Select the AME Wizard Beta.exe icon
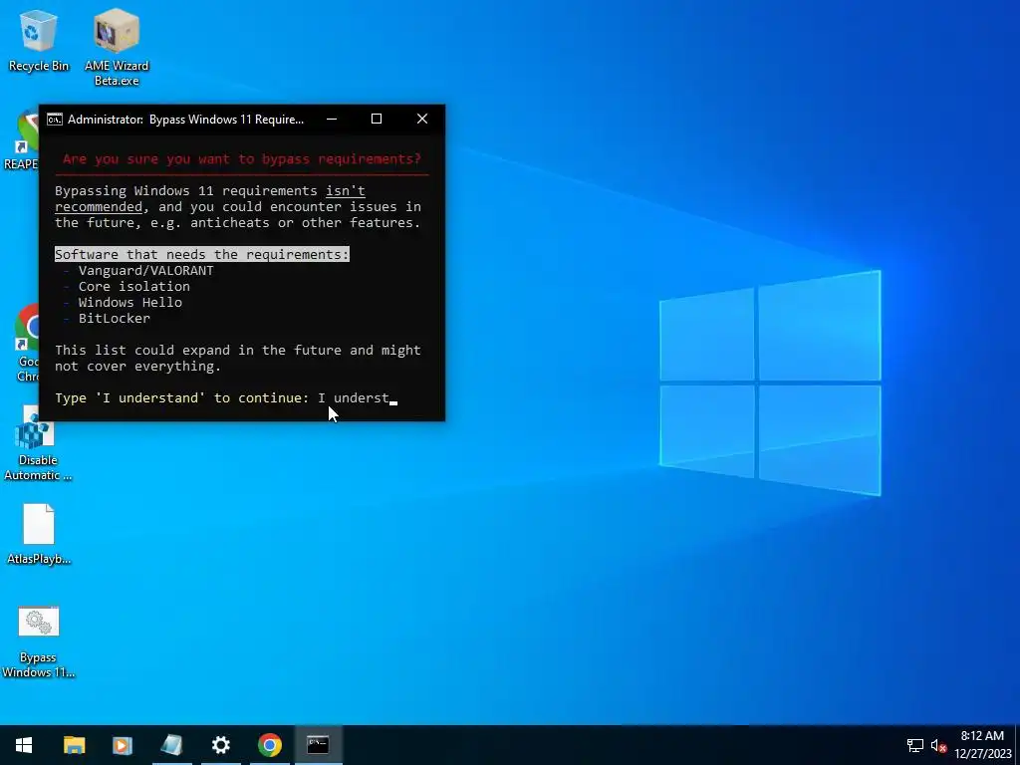 [117, 47]
